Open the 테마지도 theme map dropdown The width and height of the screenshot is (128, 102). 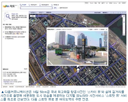pyautogui.click(x=105, y=12)
